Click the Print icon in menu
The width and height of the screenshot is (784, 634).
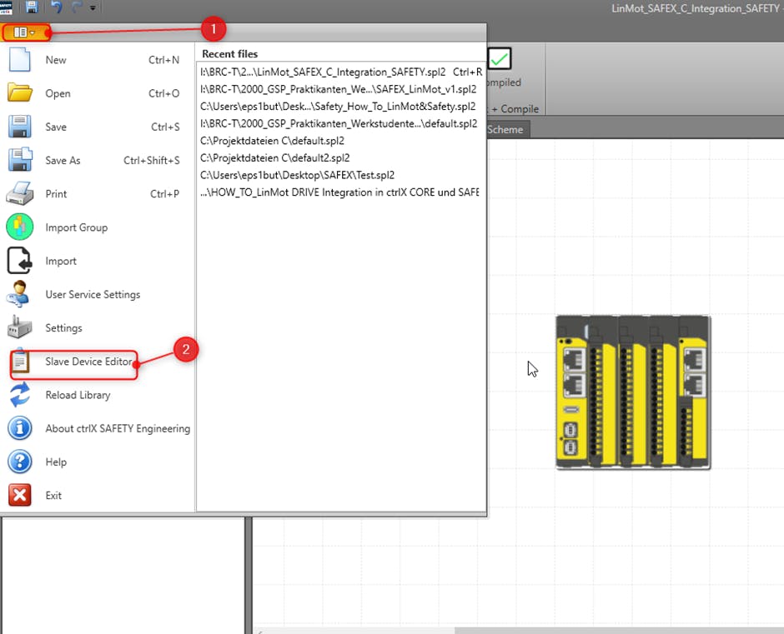click(19, 194)
